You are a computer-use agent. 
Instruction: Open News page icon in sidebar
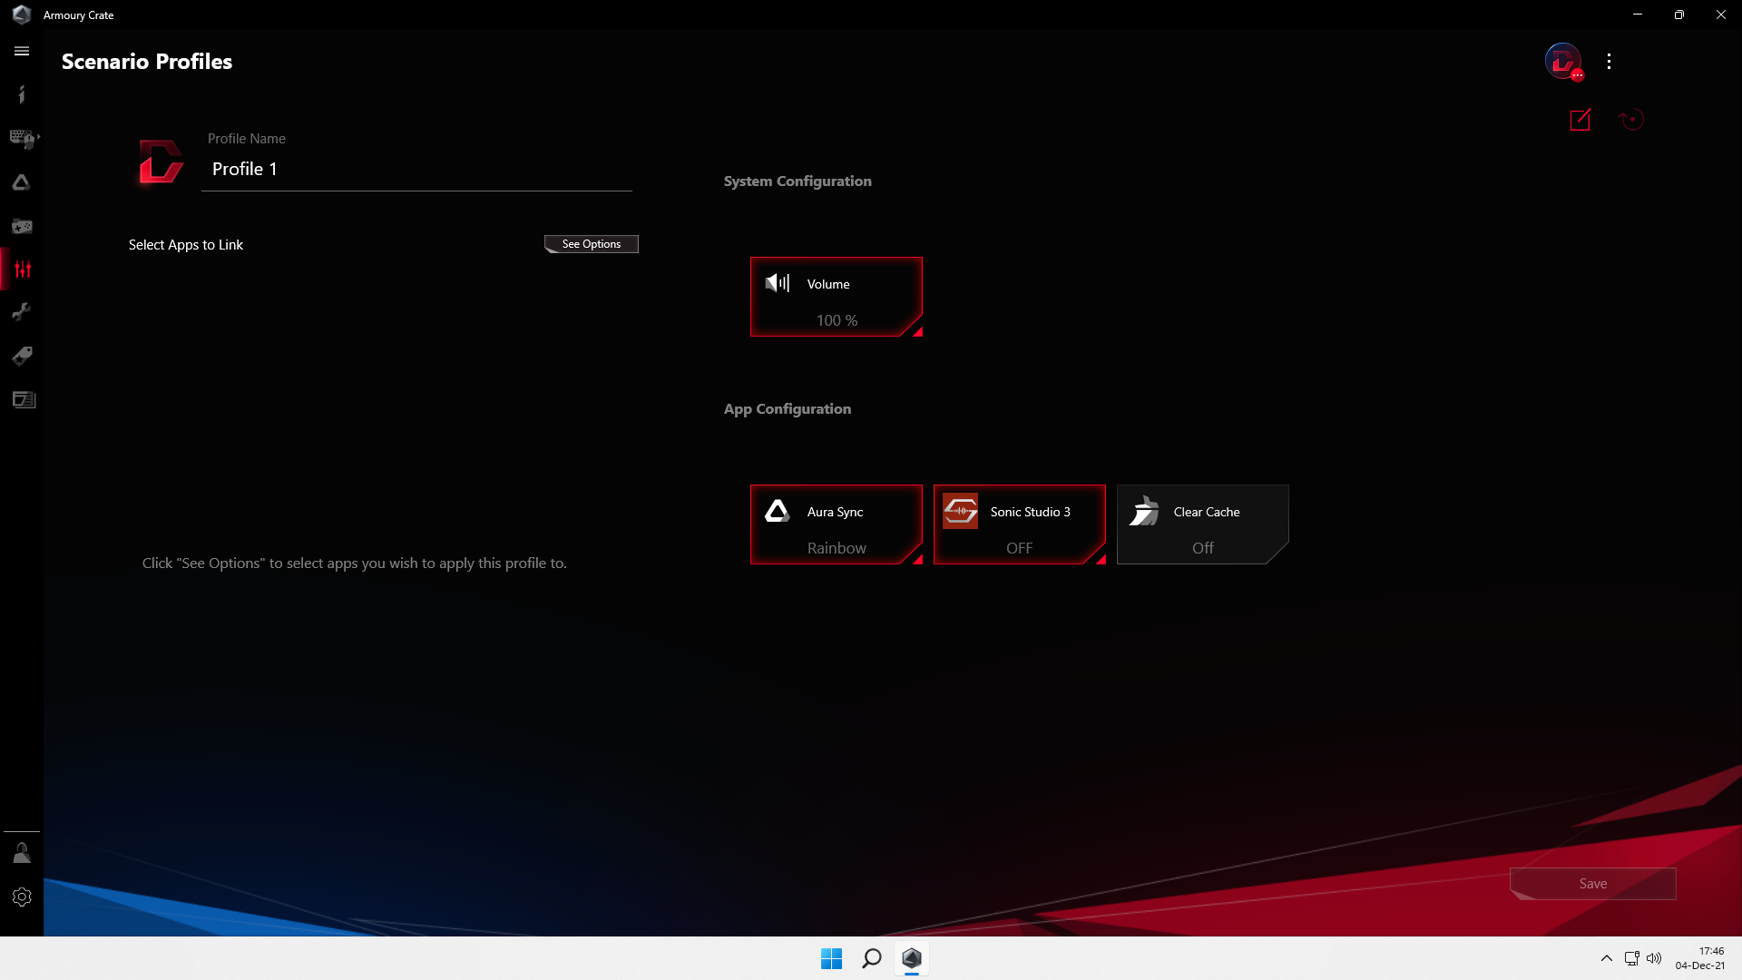(x=22, y=399)
